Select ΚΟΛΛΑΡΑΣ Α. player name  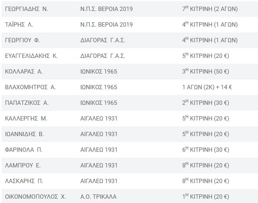click(24, 72)
